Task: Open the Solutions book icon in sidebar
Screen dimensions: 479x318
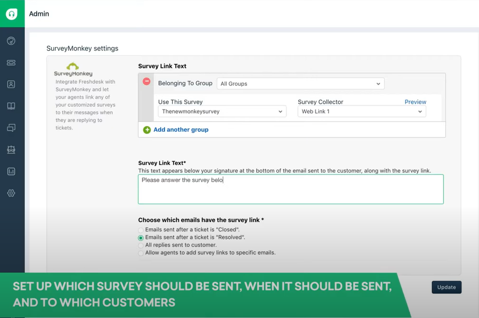Action: pyautogui.click(x=11, y=106)
